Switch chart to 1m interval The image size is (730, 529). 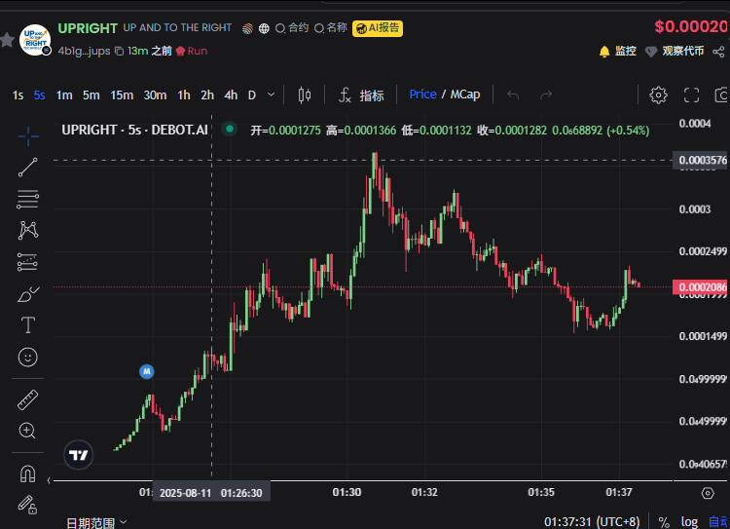coord(64,95)
